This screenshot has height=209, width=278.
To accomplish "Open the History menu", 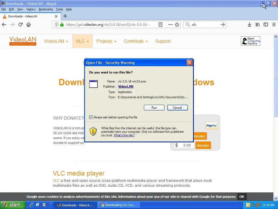I will (x=31, y=9).
